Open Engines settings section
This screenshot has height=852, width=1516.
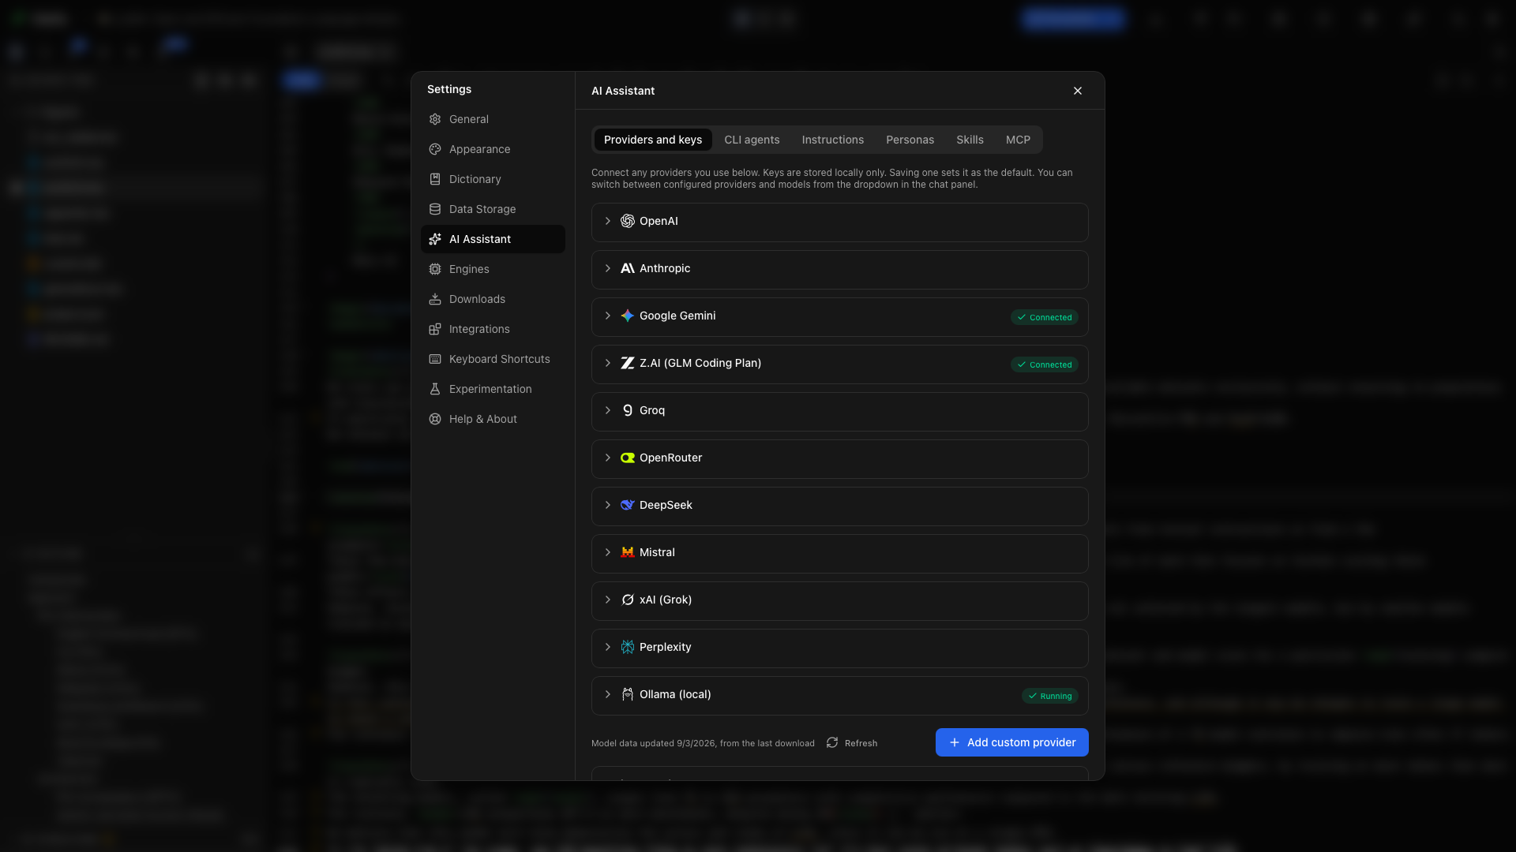(x=493, y=269)
